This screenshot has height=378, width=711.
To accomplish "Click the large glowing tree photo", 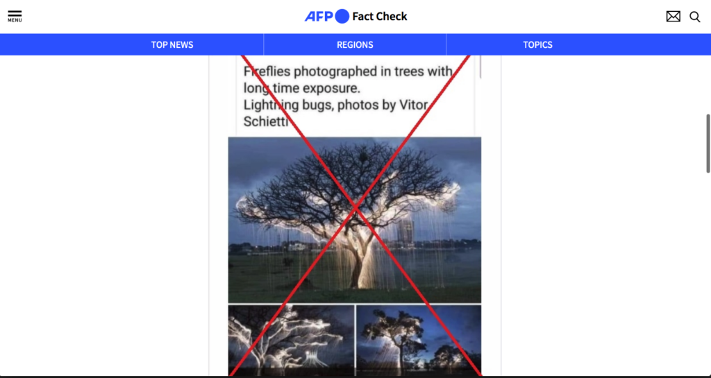I will tap(355, 220).
